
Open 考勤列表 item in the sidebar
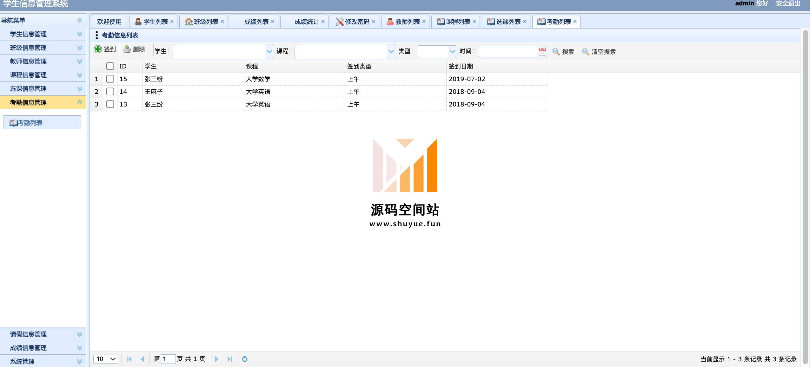pos(42,123)
